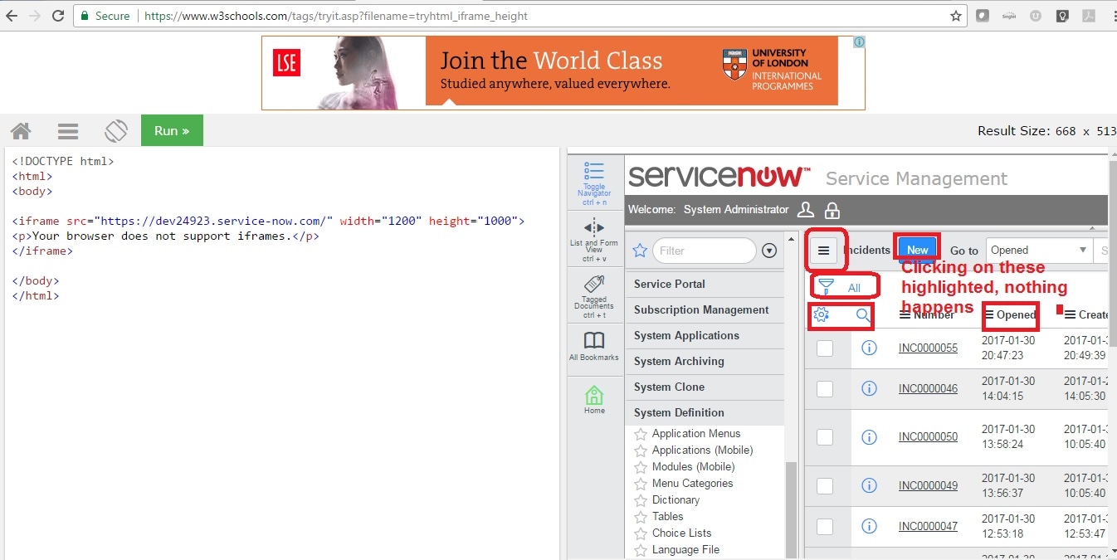
Task: Click the user profile icon beside System Administrator
Action: [806, 210]
